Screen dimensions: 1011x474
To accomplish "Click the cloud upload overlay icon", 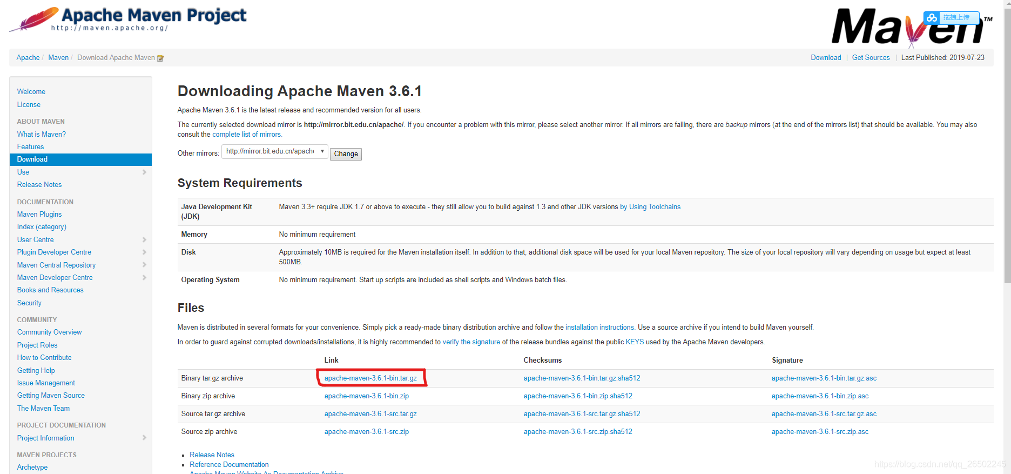I will tap(932, 18).
